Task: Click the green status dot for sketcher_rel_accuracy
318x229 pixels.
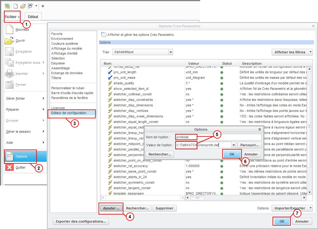Action: pyautogui.click(x=222, y=166)
